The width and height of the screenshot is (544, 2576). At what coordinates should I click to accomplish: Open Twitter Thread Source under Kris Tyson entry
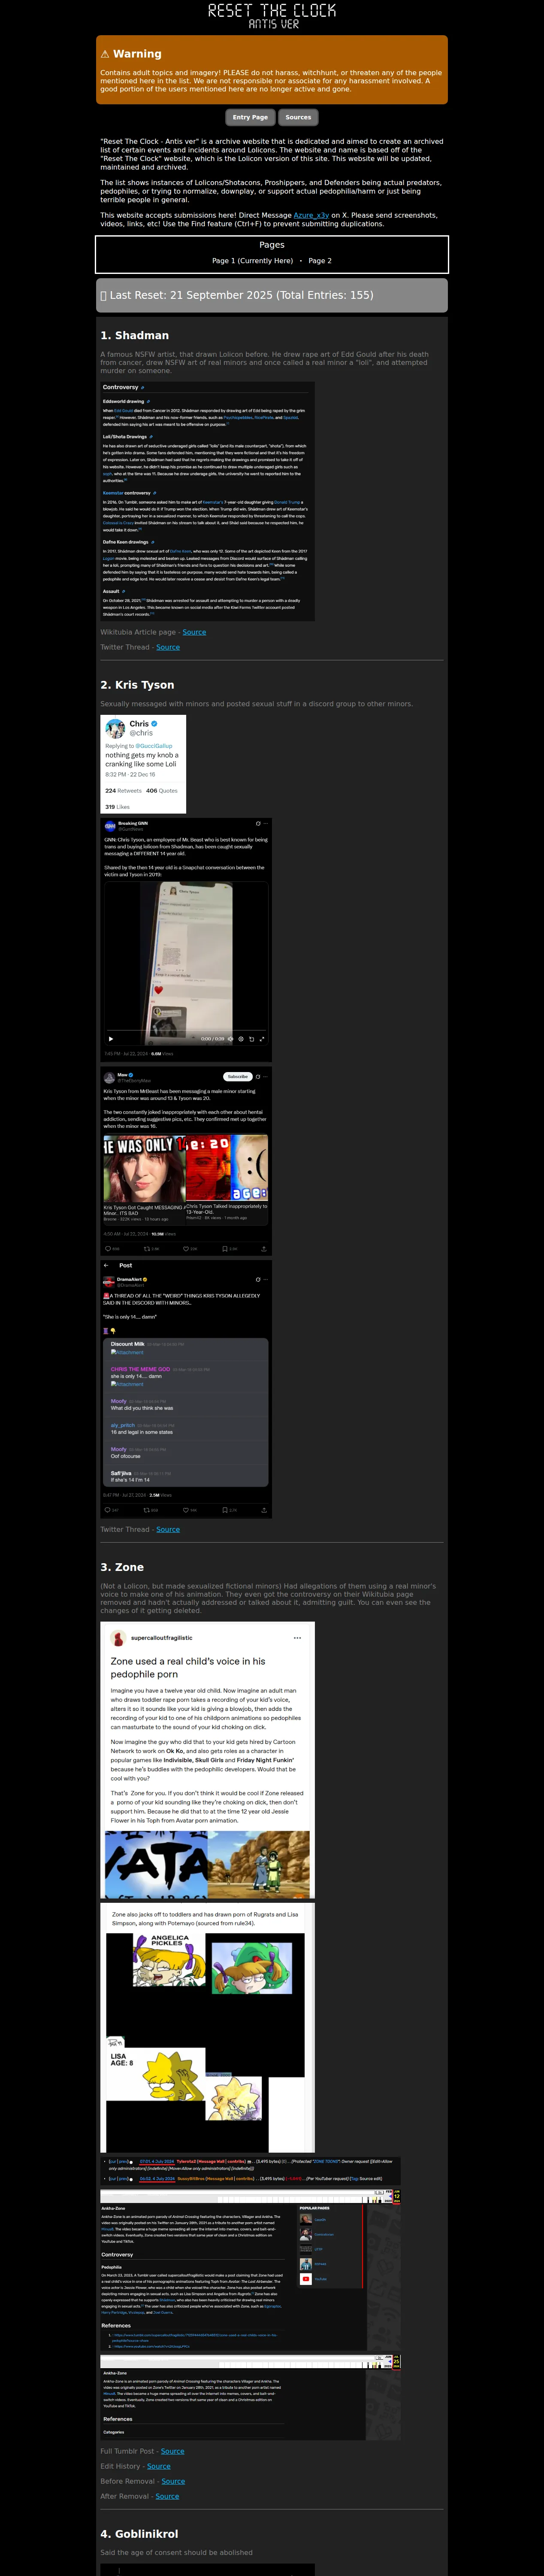click(x=168, y=1529)
